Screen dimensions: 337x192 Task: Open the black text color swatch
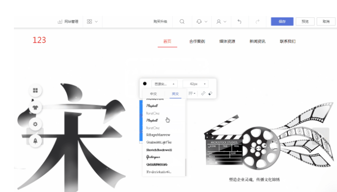(145, 83)
